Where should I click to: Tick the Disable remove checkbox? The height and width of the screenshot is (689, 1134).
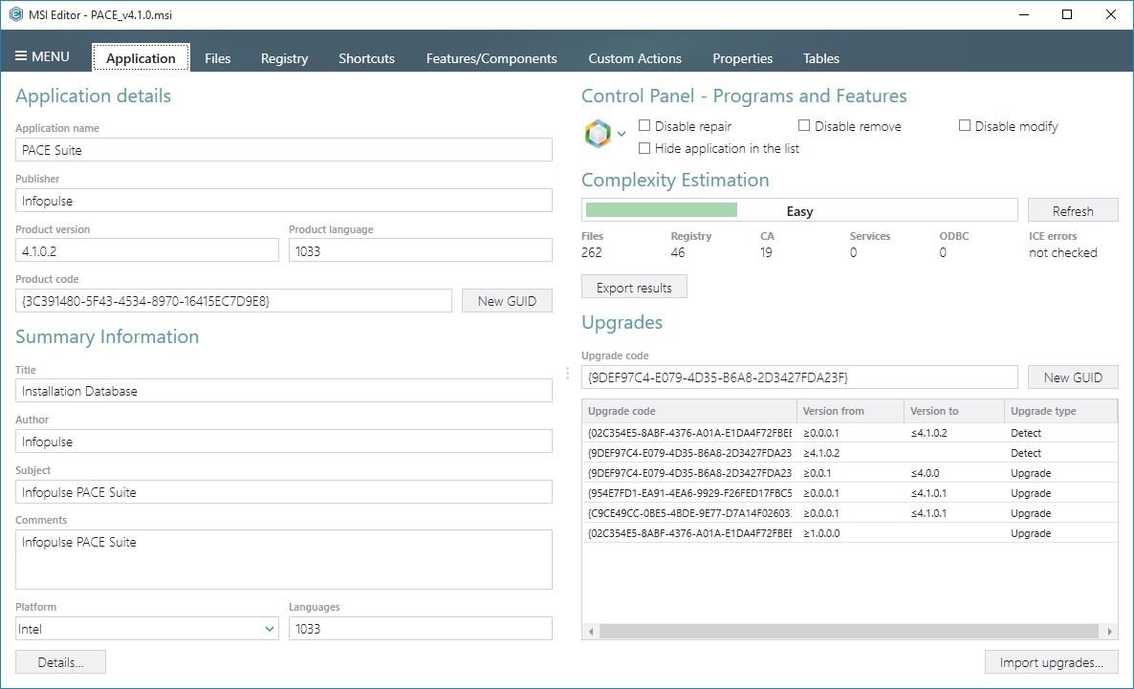[x=804, y=126]
